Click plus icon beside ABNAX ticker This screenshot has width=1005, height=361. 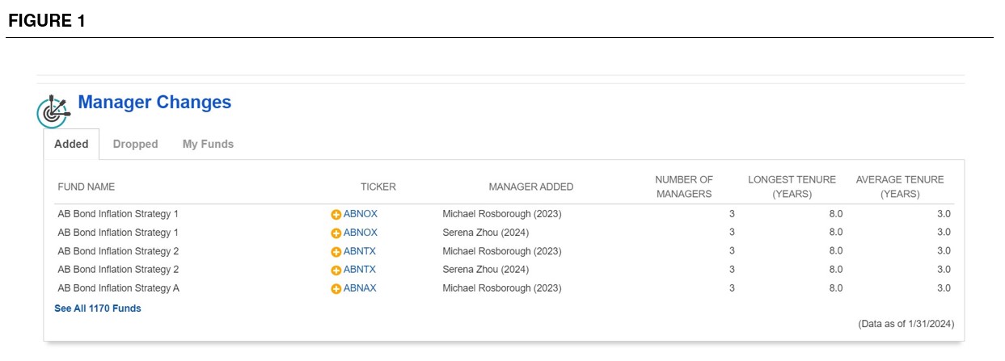tap(336, 288)
